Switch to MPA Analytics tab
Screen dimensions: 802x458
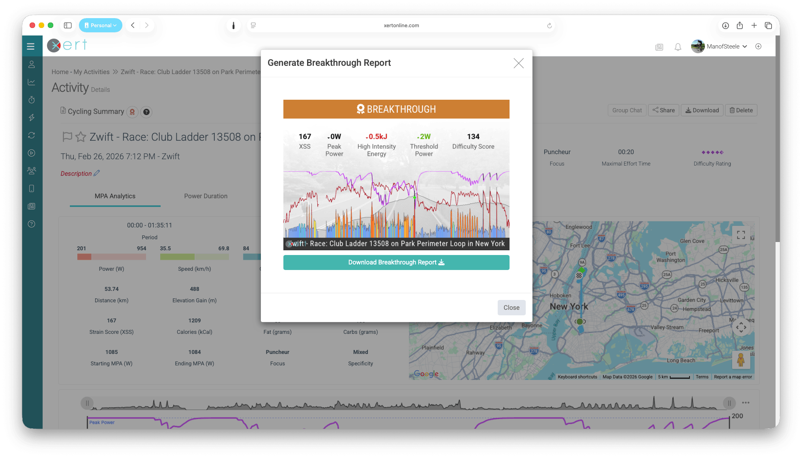115,196
